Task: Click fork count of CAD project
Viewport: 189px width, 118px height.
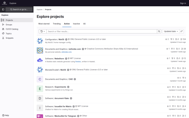Action: pos(184,78)
